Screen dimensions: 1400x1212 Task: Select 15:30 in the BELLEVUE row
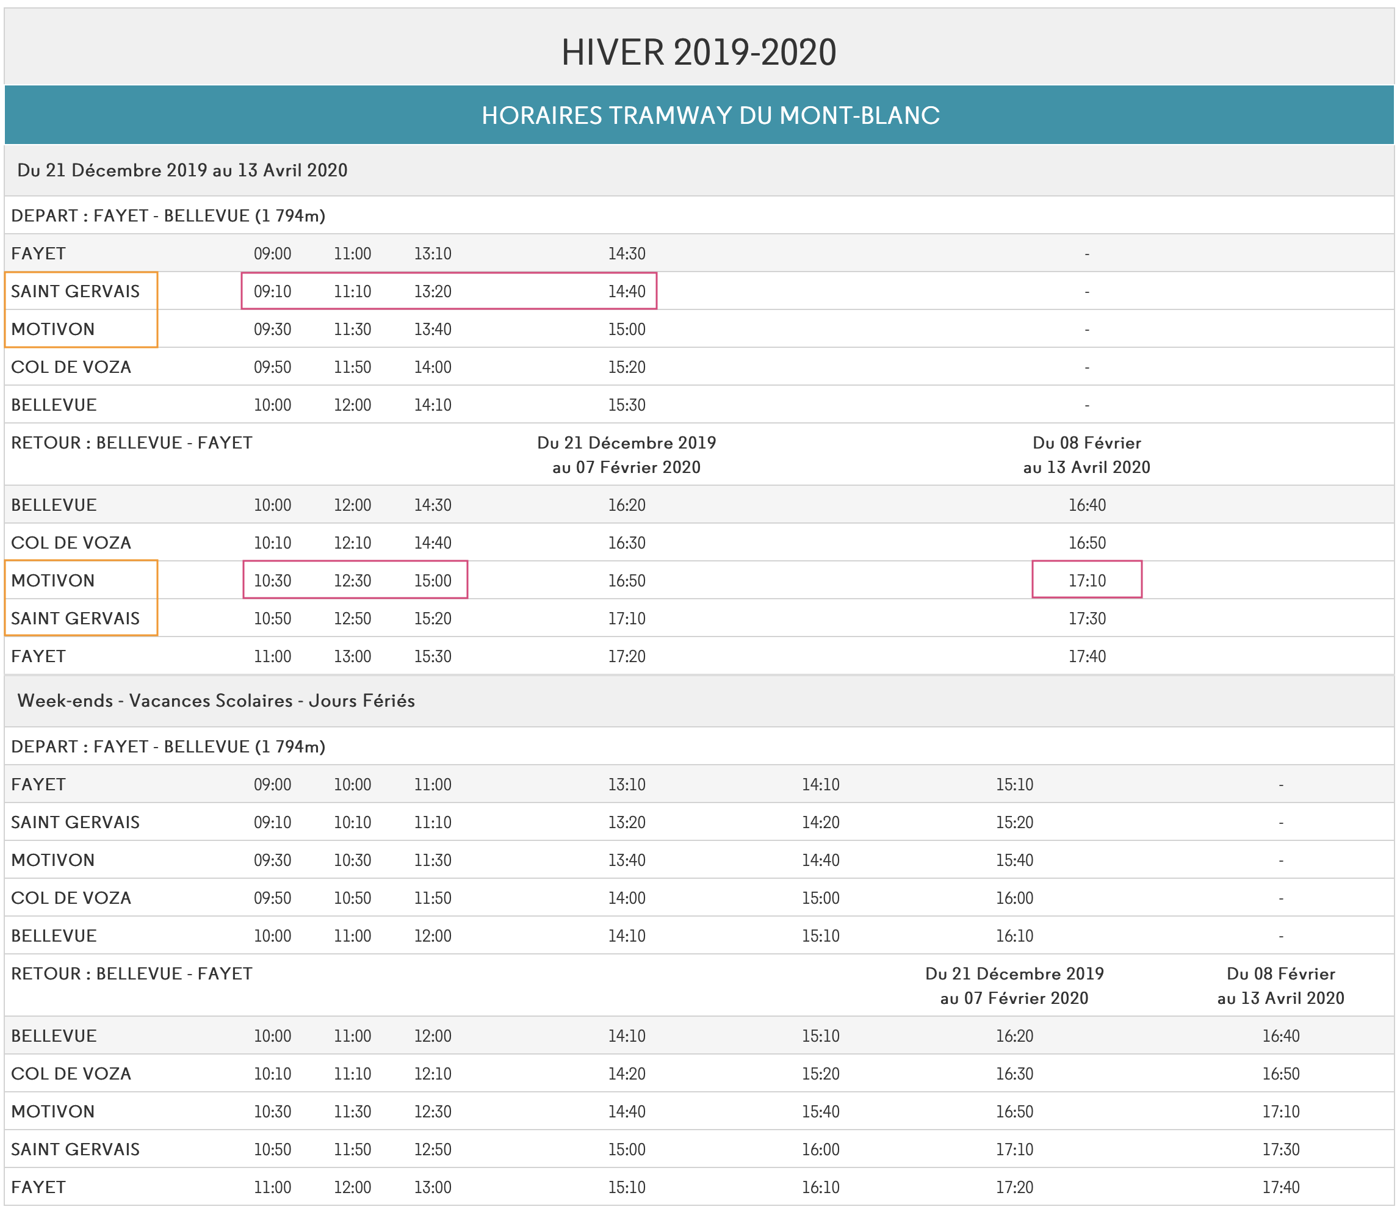click(626, 405)
